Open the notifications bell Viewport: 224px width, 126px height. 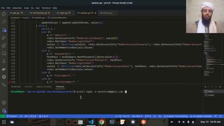pyautogui.click(x=220, y=116)
